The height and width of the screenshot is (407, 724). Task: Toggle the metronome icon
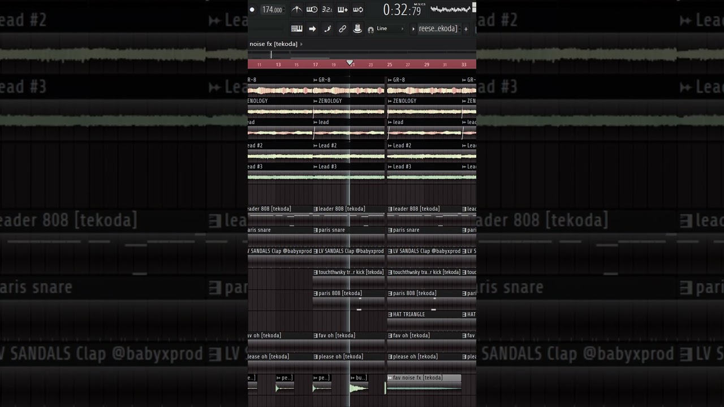pos(296,10)
